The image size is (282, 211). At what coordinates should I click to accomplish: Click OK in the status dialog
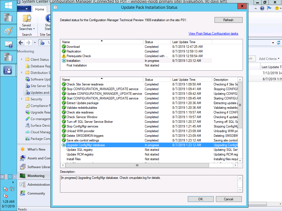point(200,199)
